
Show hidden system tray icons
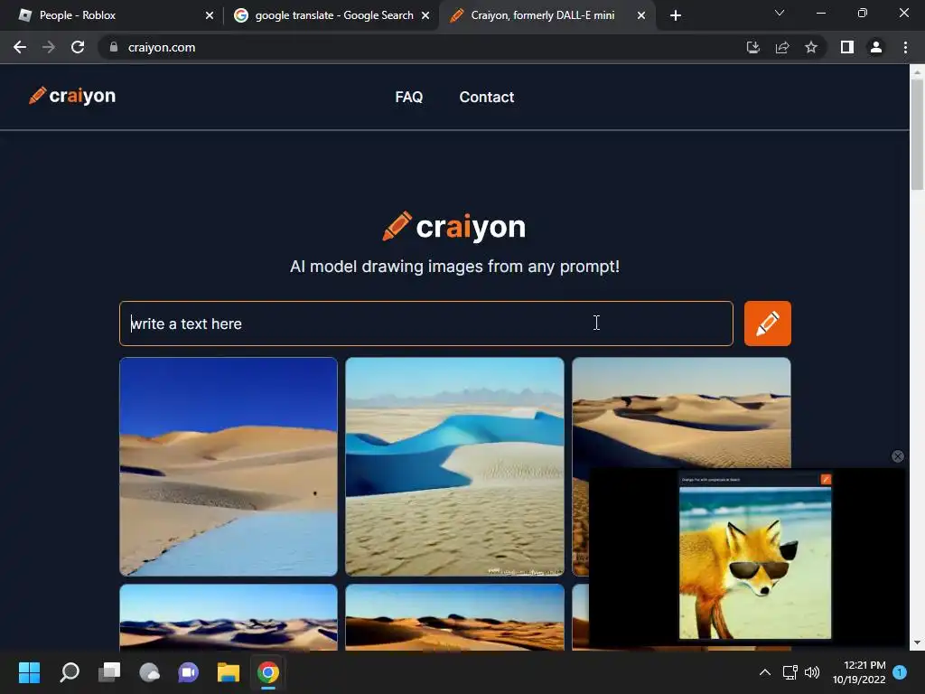coord(764,672)
